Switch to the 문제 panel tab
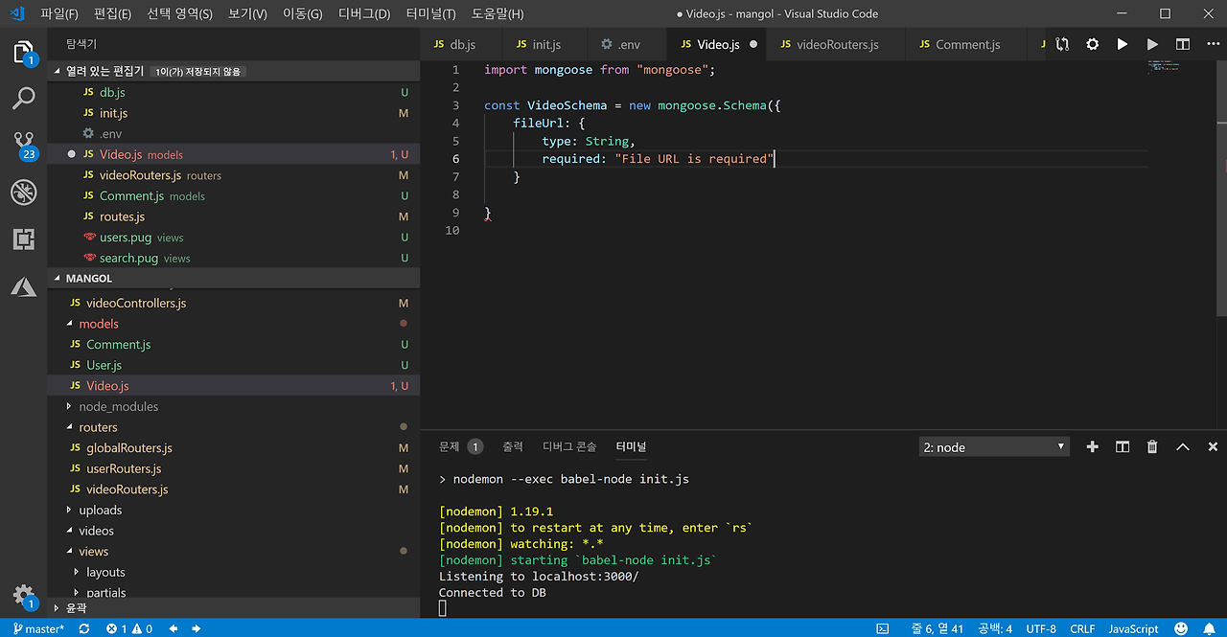Viewport: 1227px width, 637px height. (450, 446)
